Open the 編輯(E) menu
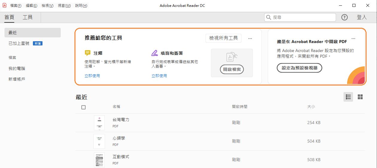Viewport: 377px width, 168px height. [x=32, y=6]
